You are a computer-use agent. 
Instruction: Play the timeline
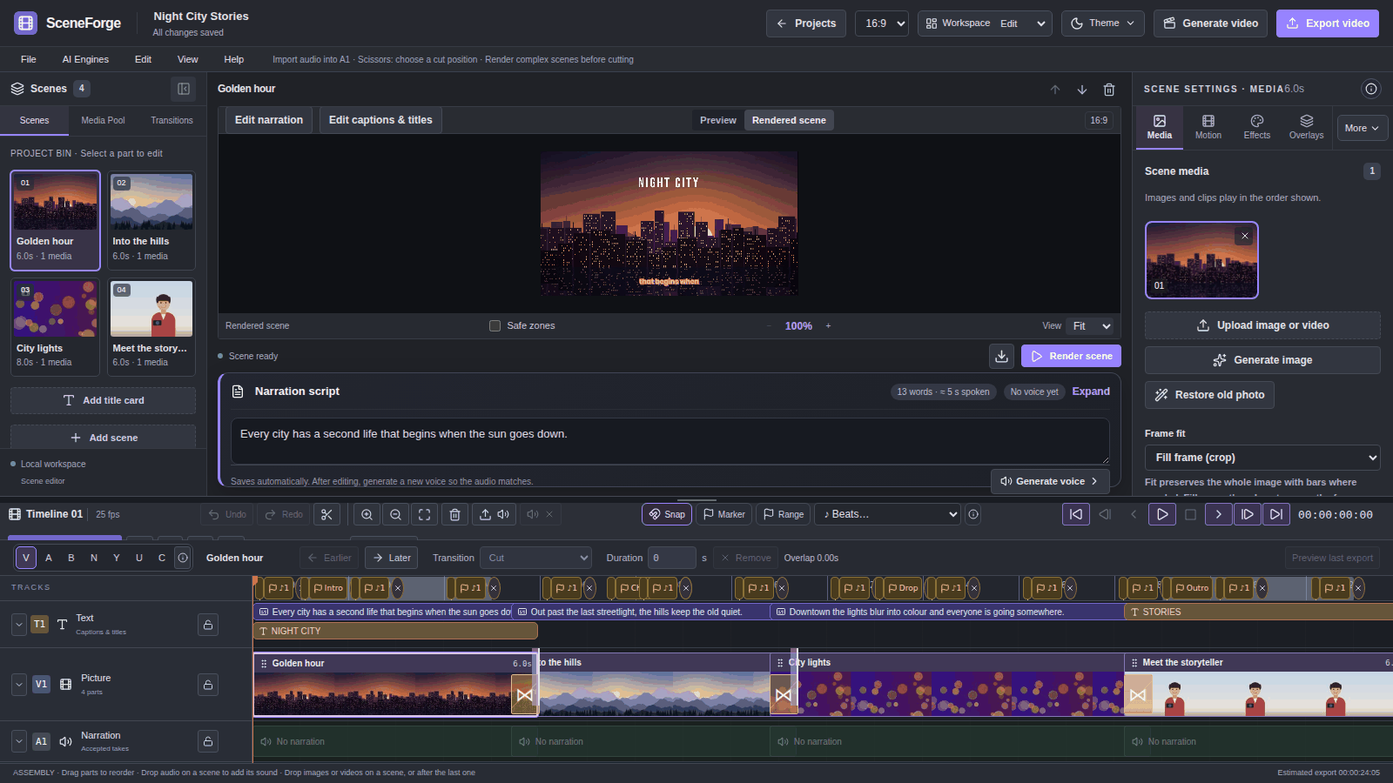pos(1162,514)
